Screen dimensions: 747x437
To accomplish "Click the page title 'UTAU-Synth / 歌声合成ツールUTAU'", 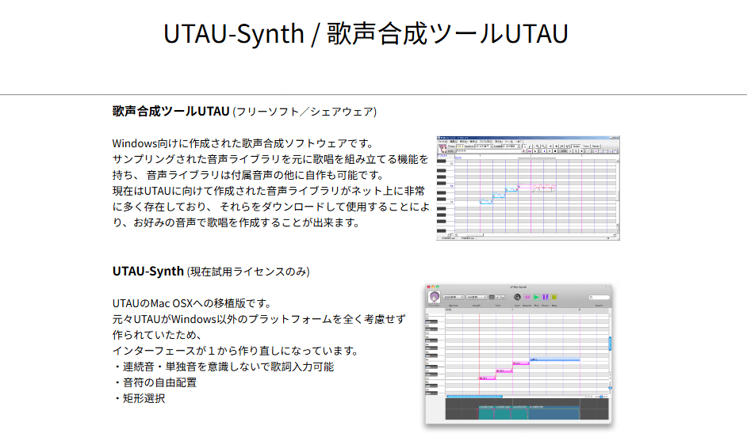I will coord(366,34).
